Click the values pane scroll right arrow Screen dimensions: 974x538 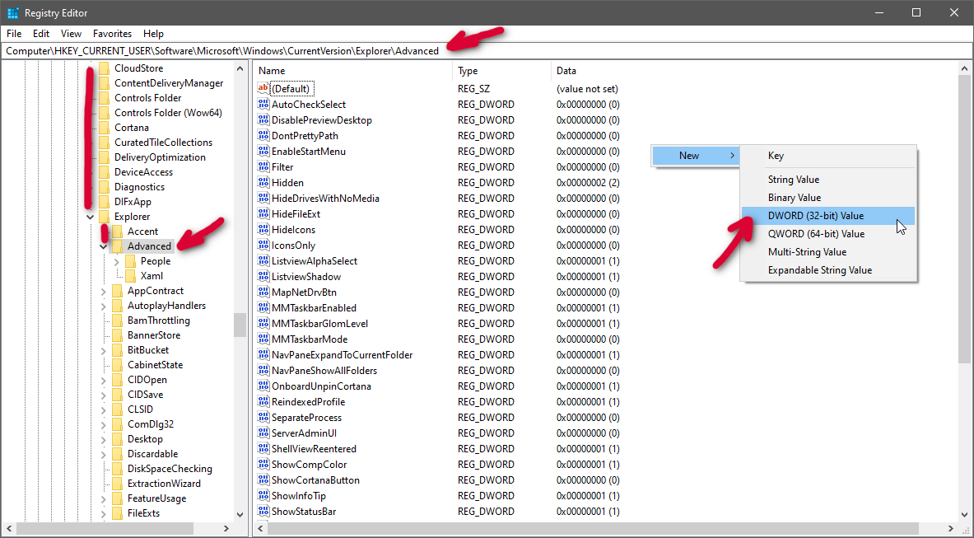coord(952,529)
